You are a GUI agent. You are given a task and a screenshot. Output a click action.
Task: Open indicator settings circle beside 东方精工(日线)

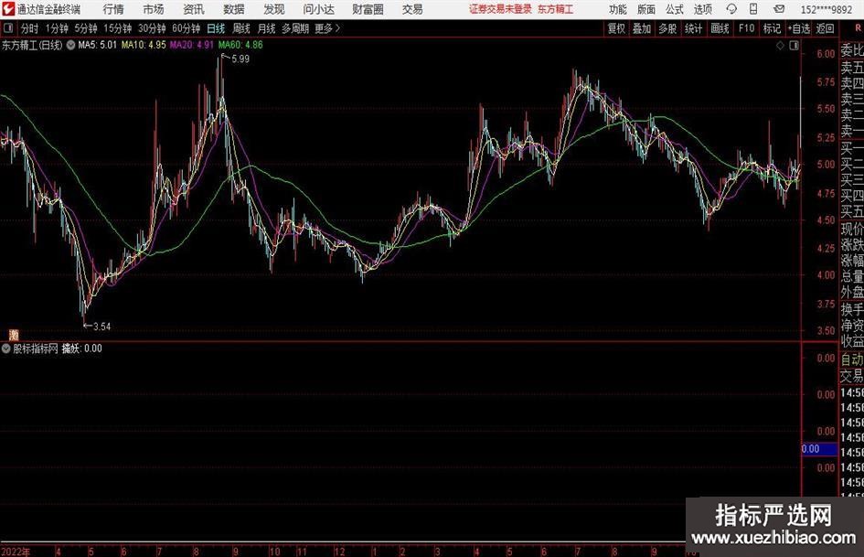70,45
